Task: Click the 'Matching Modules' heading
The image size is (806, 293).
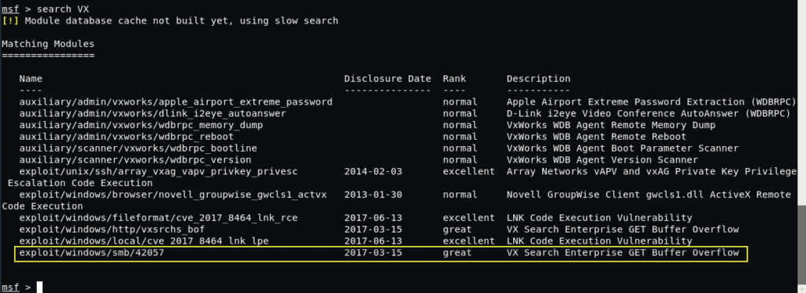Action: [48, 44]
